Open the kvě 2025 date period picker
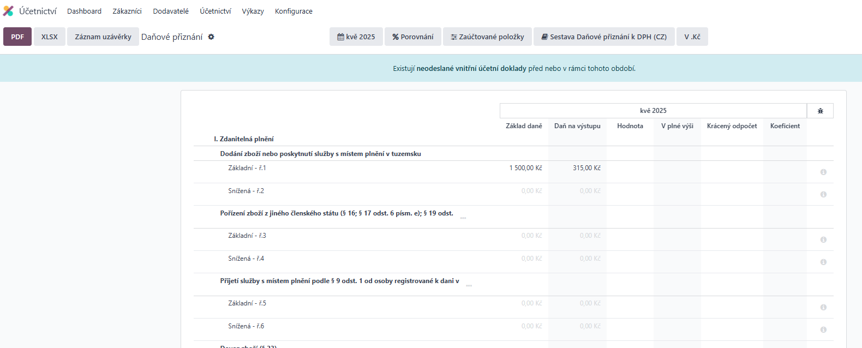Screen dimensions: 862x348 click(356, 37)
